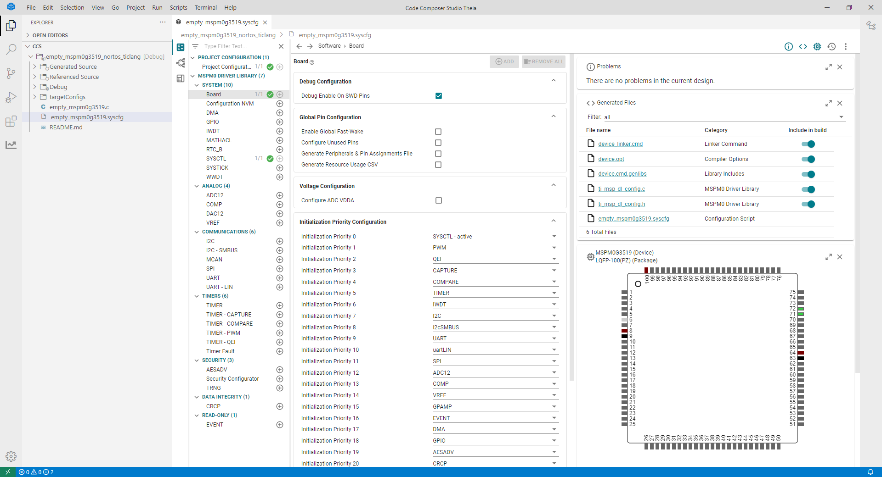
Task: Collapse the Debug Configuration section
Action: click(x=554, y=81)
